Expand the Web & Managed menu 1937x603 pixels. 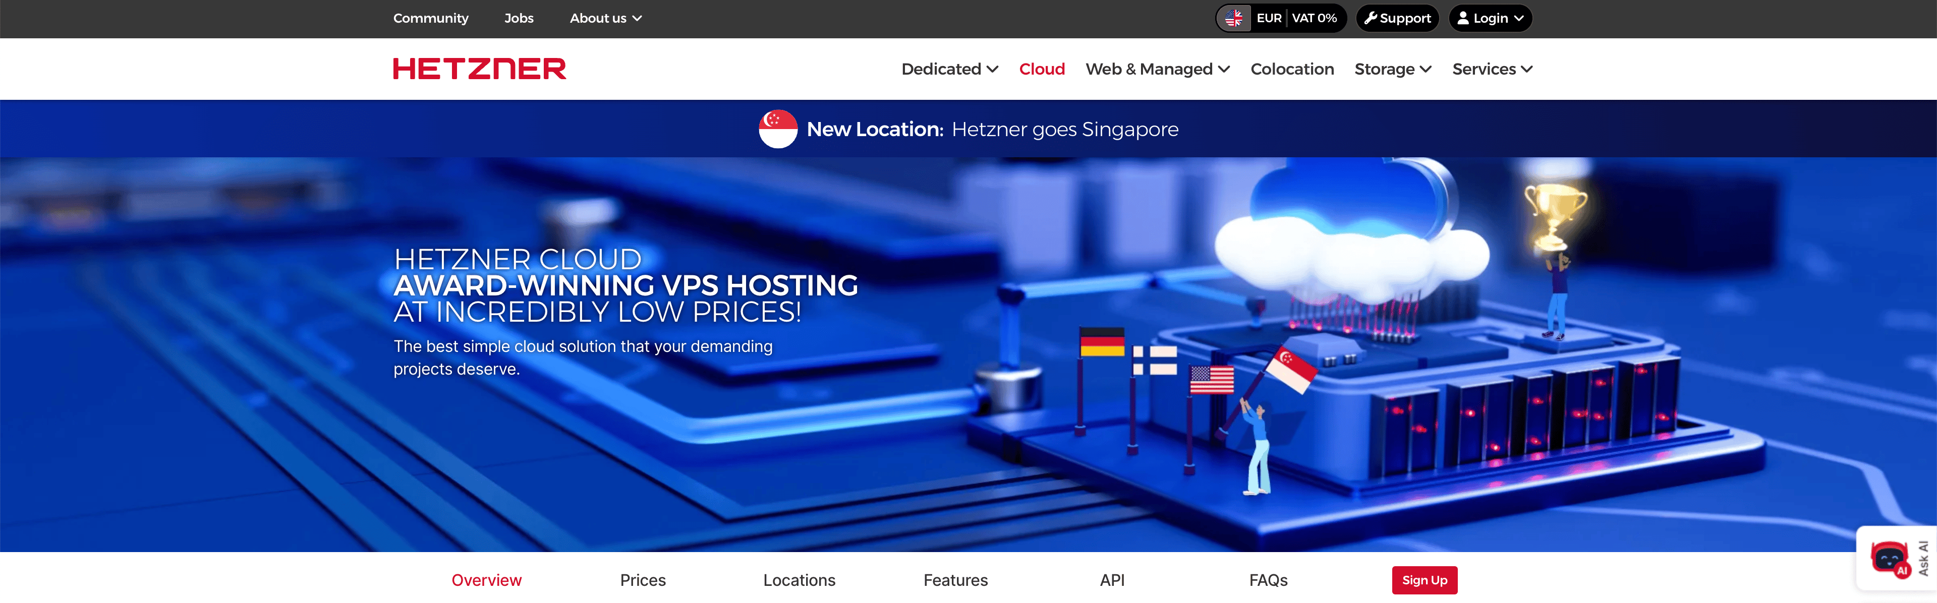(x=1157, y=69)
